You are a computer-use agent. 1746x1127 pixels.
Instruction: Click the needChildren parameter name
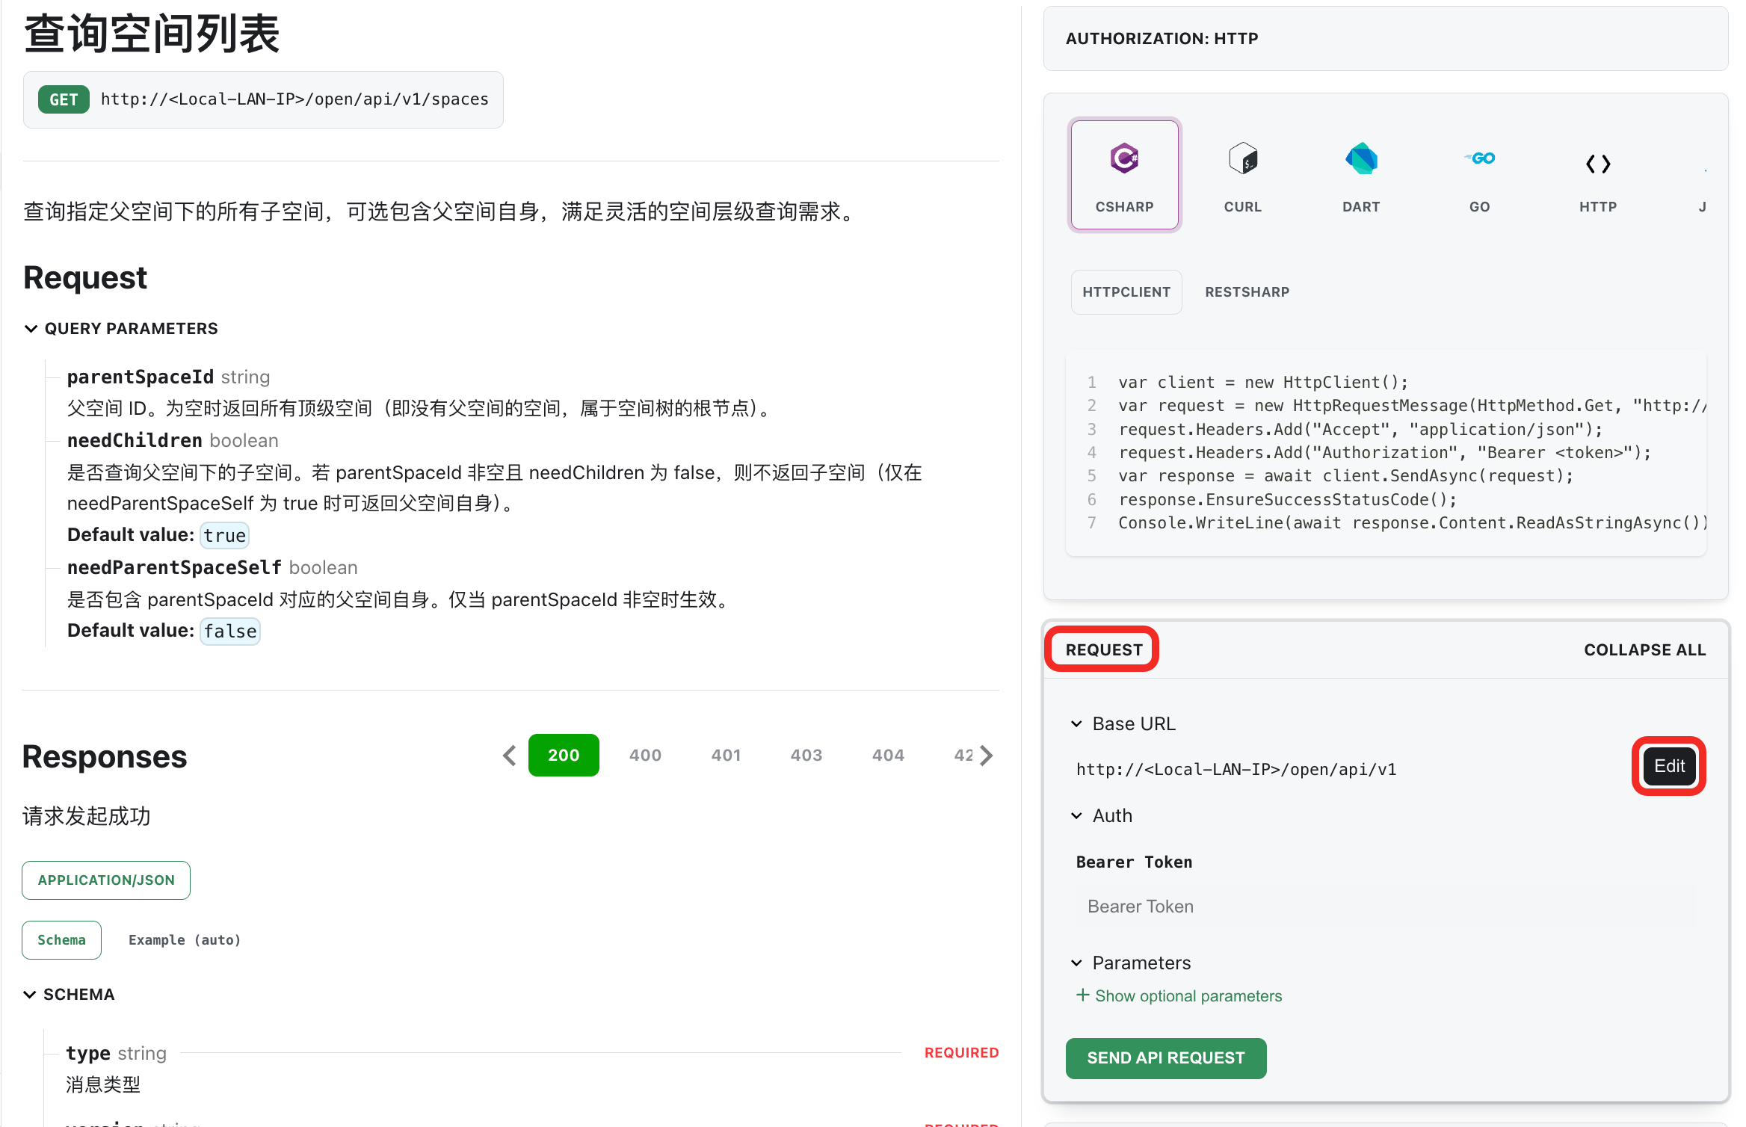click(x=135, y=441)
